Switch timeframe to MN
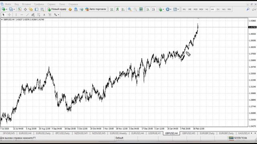Viewport: 257px width, 144px height. (x=229, y=10)
